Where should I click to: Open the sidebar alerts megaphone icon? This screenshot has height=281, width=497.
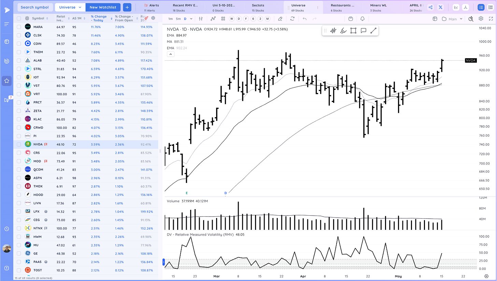point(6,100)
